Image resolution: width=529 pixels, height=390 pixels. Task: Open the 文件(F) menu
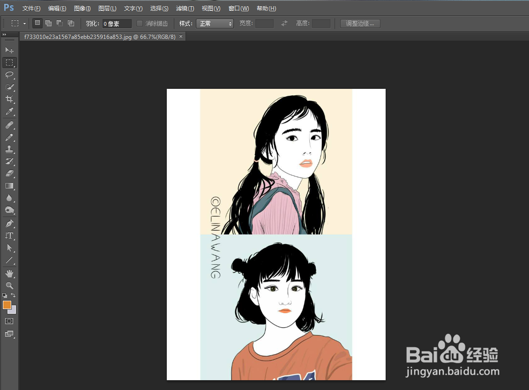tap(31, 8)
